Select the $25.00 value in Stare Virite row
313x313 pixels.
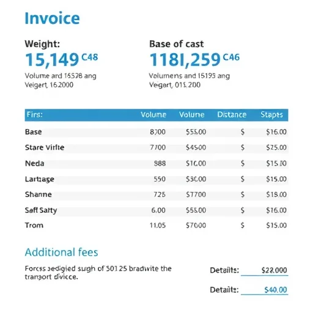tap(276, 147)
